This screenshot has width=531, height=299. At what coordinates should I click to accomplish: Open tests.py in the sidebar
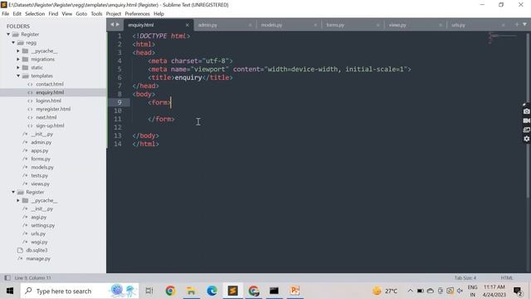pos(39,175)
